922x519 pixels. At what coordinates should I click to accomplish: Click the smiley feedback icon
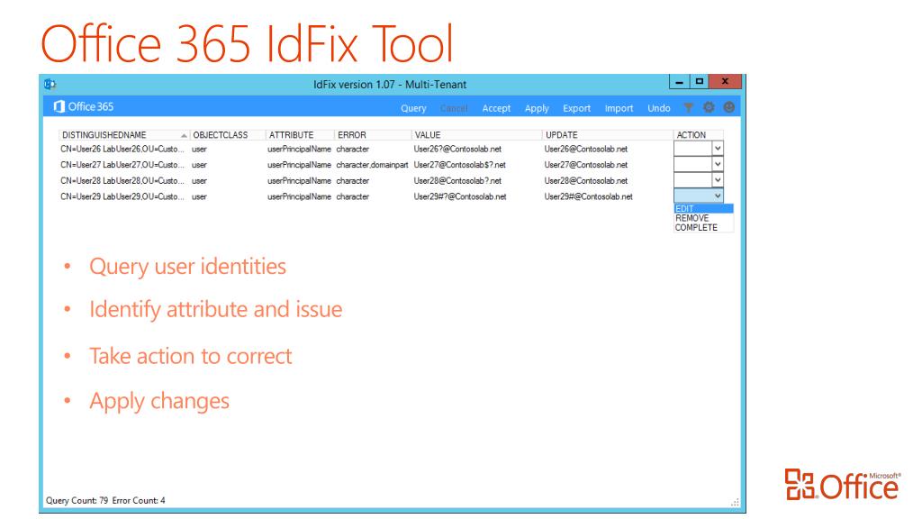coord(729,107)
